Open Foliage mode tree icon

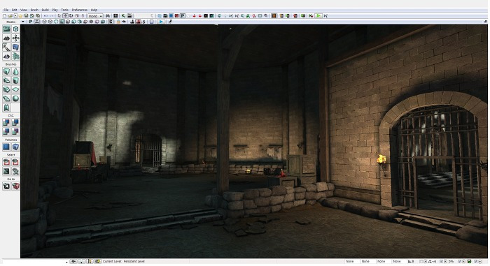coord(15,56)
